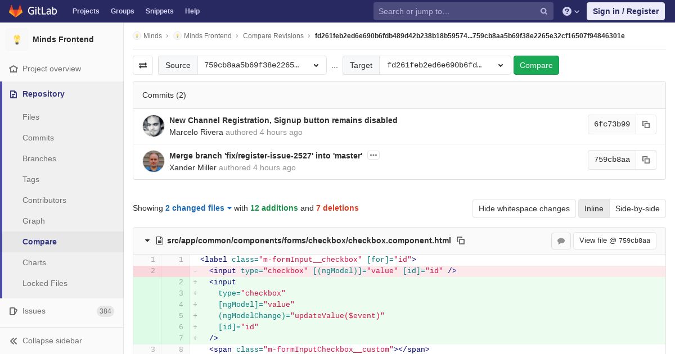Click Marcelo Rivera author link
This screenshot has width=675, height=354.
click(x=196, y=133)
